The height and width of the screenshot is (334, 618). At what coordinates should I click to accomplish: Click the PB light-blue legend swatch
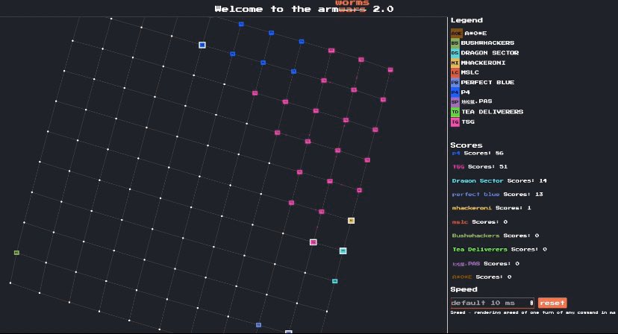pyautogui.click(x=455, y=82)
